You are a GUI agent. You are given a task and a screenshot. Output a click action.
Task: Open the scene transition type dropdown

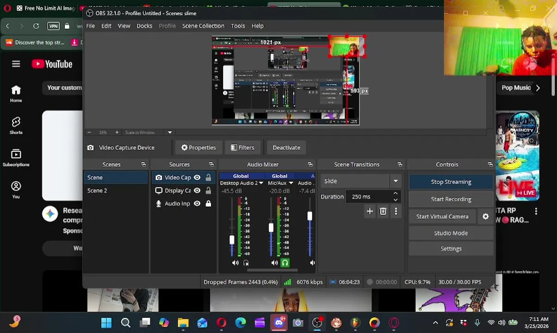(x=396, y=181)
